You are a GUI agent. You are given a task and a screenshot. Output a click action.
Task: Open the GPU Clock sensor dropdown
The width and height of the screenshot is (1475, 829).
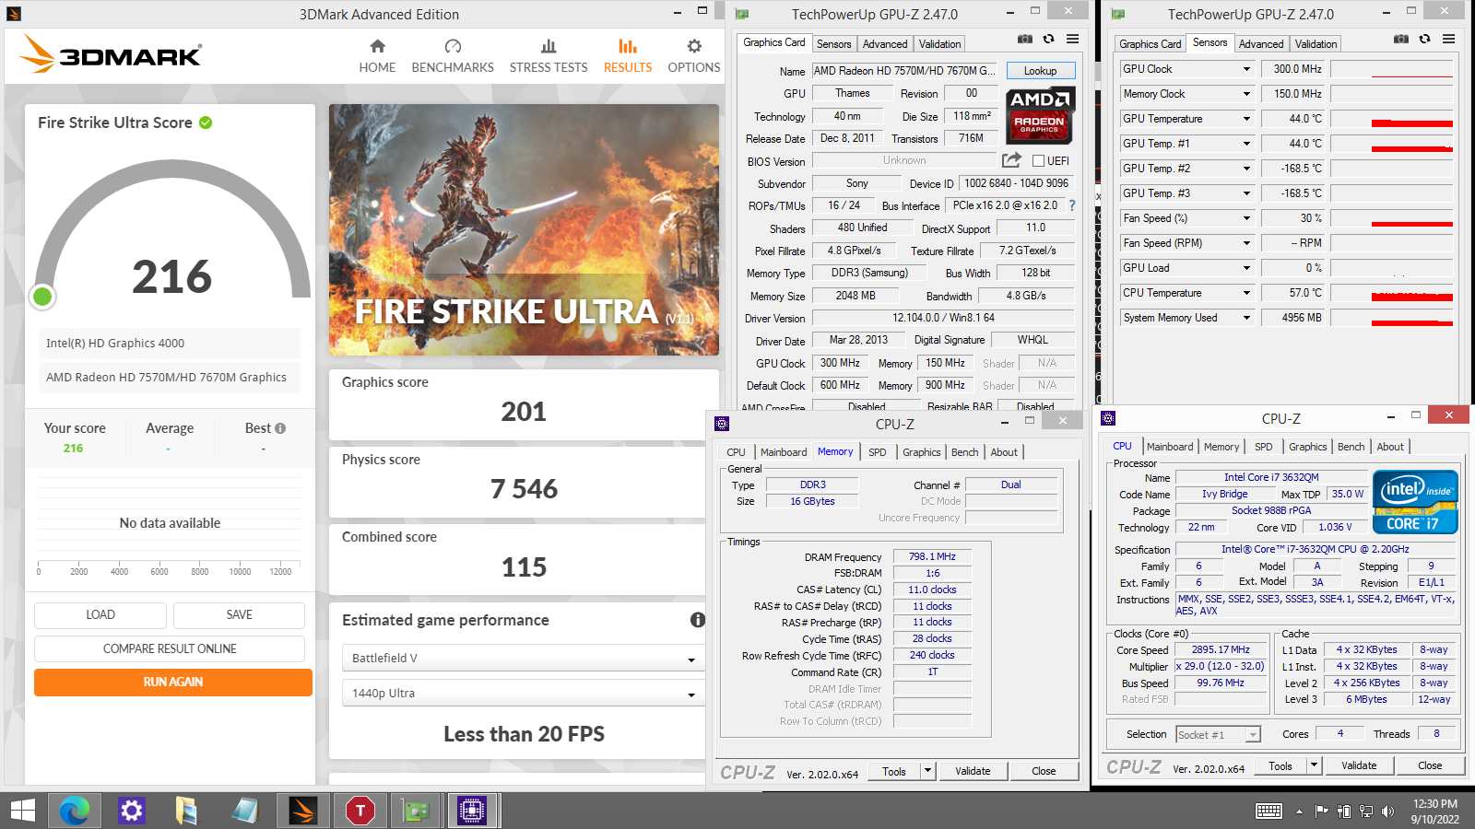1246,69
